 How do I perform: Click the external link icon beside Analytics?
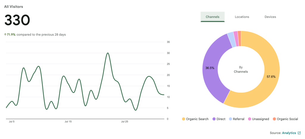pyautogui.click(x=299, y=133)
